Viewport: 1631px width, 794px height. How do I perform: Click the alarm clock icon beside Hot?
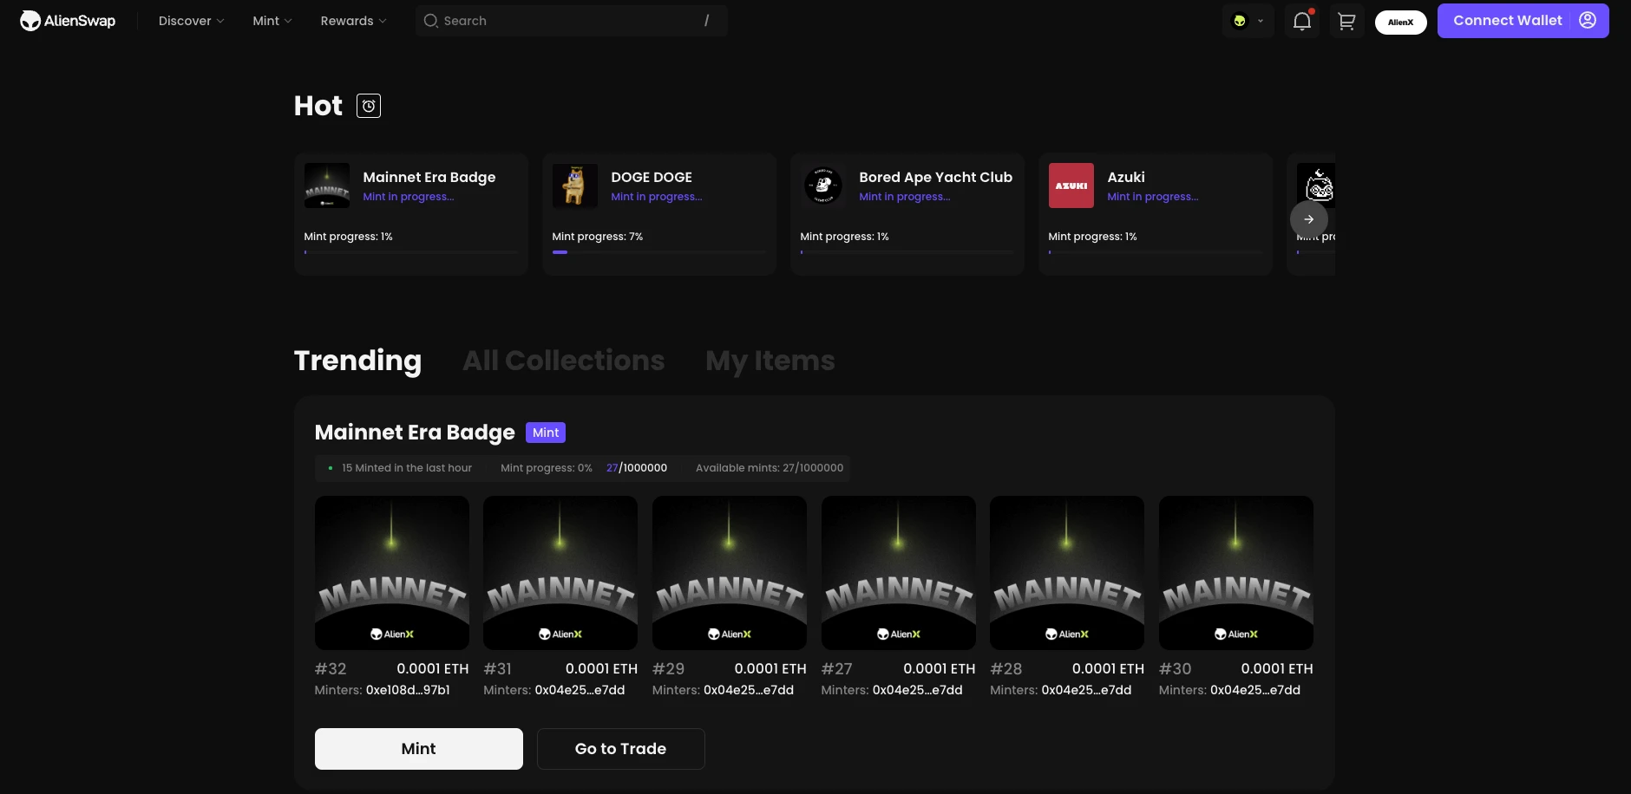click(369, 106)
